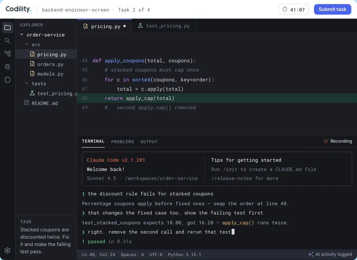Open the Explorer folder icon in sidebar
The image size is (357, 260).
pyautogui.click(x=8, y=28)
